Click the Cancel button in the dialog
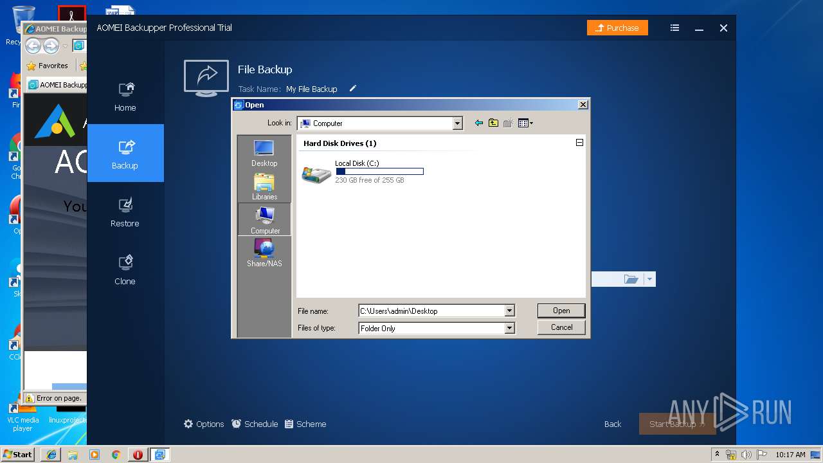The image size is (823, 463). click(x=561, y=327)
